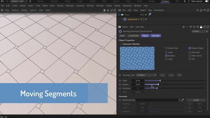210x118 pixels.
Task: Click Object Manager home path icon
Action: click(x=201, y=10)
